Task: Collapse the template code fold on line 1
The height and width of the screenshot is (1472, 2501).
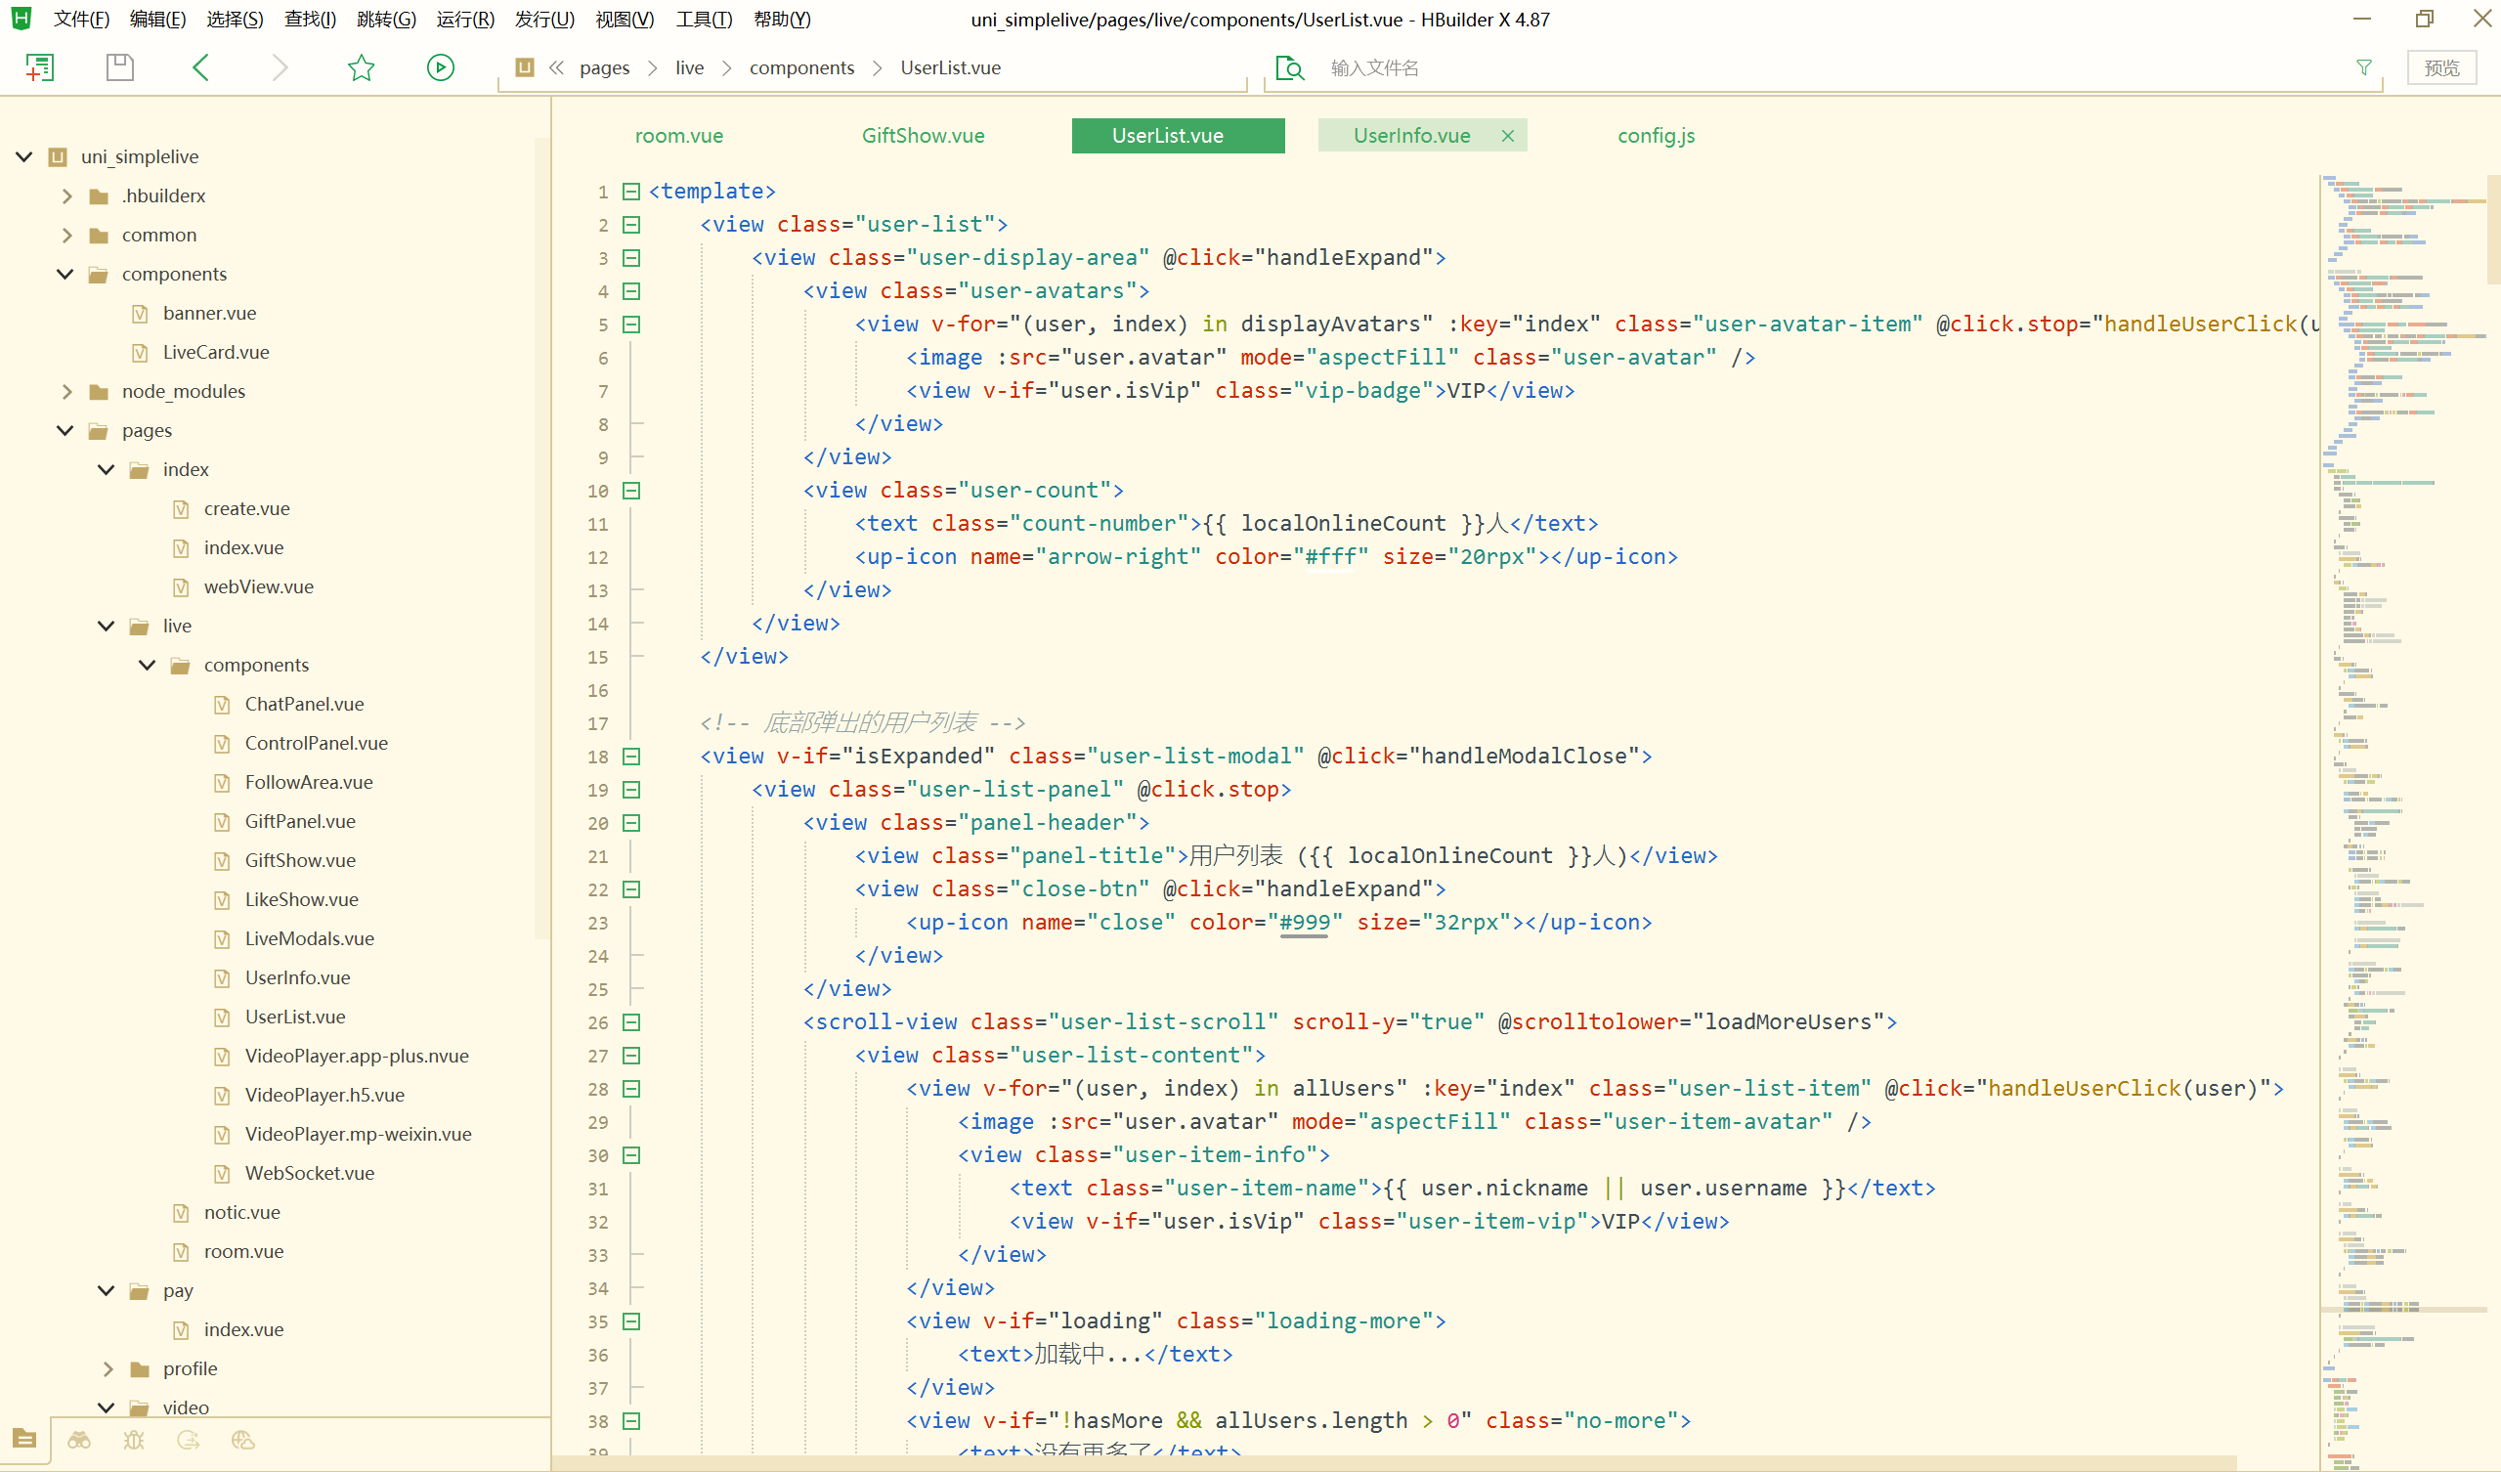Action: [x=631, y=192]
